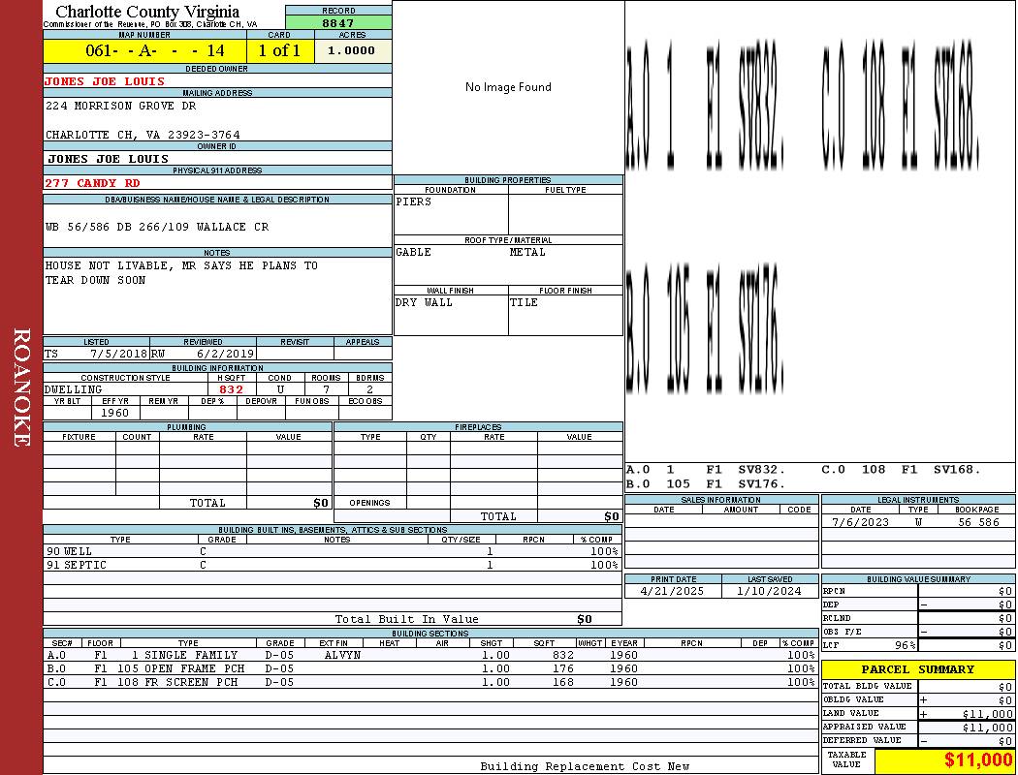Click last saved date 1/10/2024
Screen dimensions: 1018x775
770,592
